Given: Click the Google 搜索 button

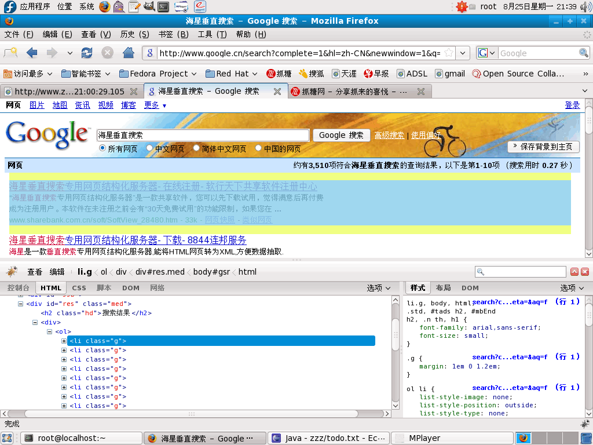Looking at the screenshot, I should (x=341, y=135).
